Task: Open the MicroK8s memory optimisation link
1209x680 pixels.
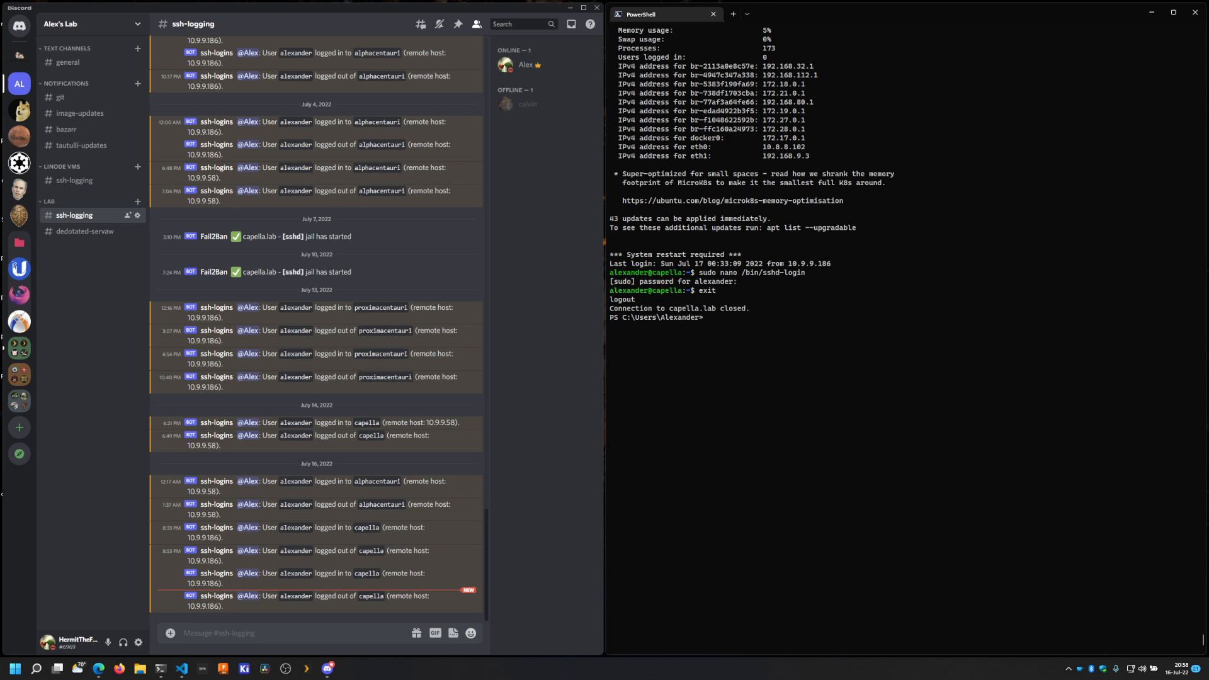Action: [732, 200]
